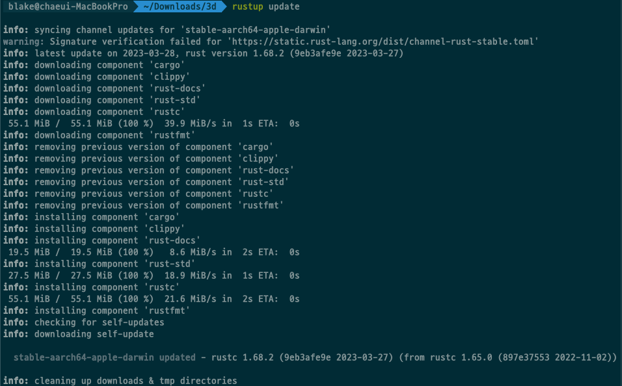The height and width of the screenshot is (386, 622).
Task: Click line "removing previous version of component 'rustfmt'"
Action: click(x=143, y=205)
